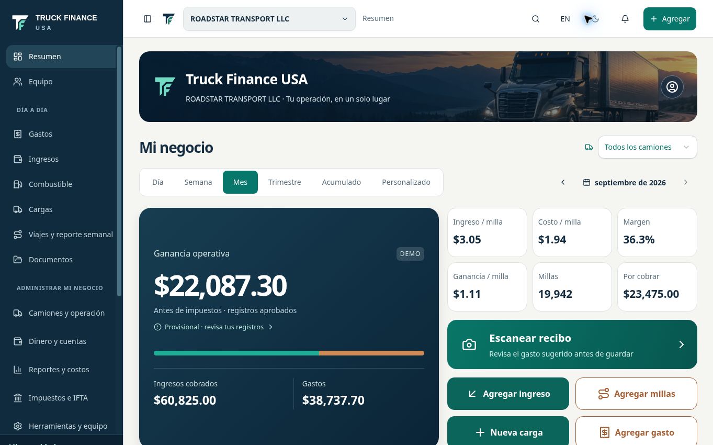Open Impuestos e IFTA

tap(61, 398)
